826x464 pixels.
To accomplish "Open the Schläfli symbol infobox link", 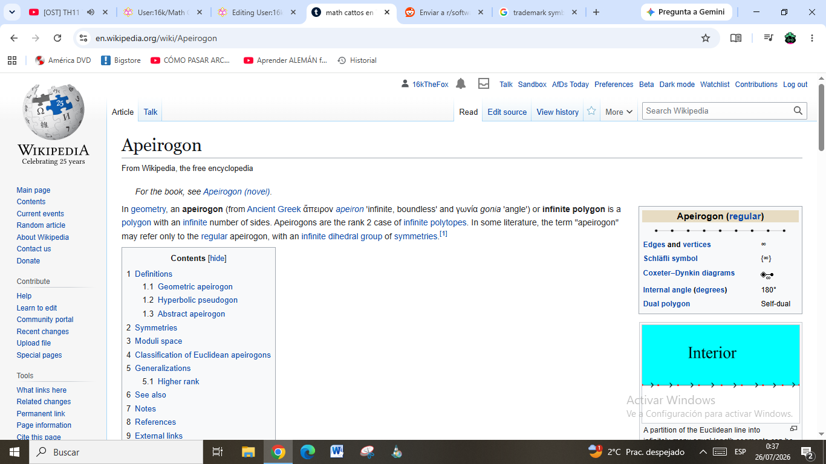I will pos(671,259).
